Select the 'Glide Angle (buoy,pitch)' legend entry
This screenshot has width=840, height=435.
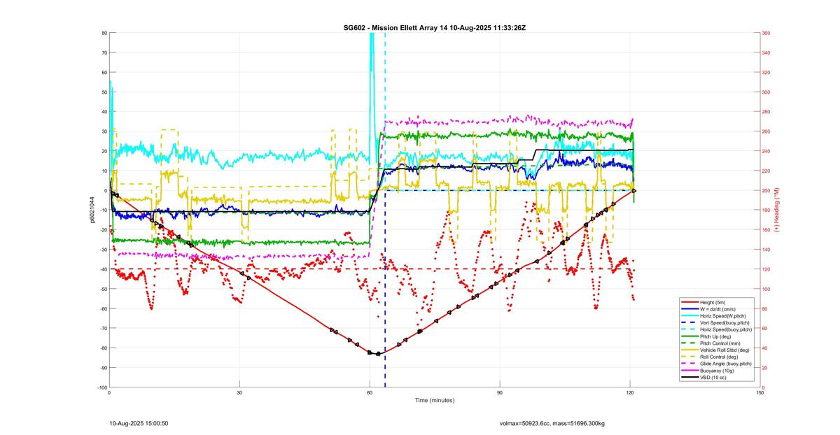(x=726, y=364)
